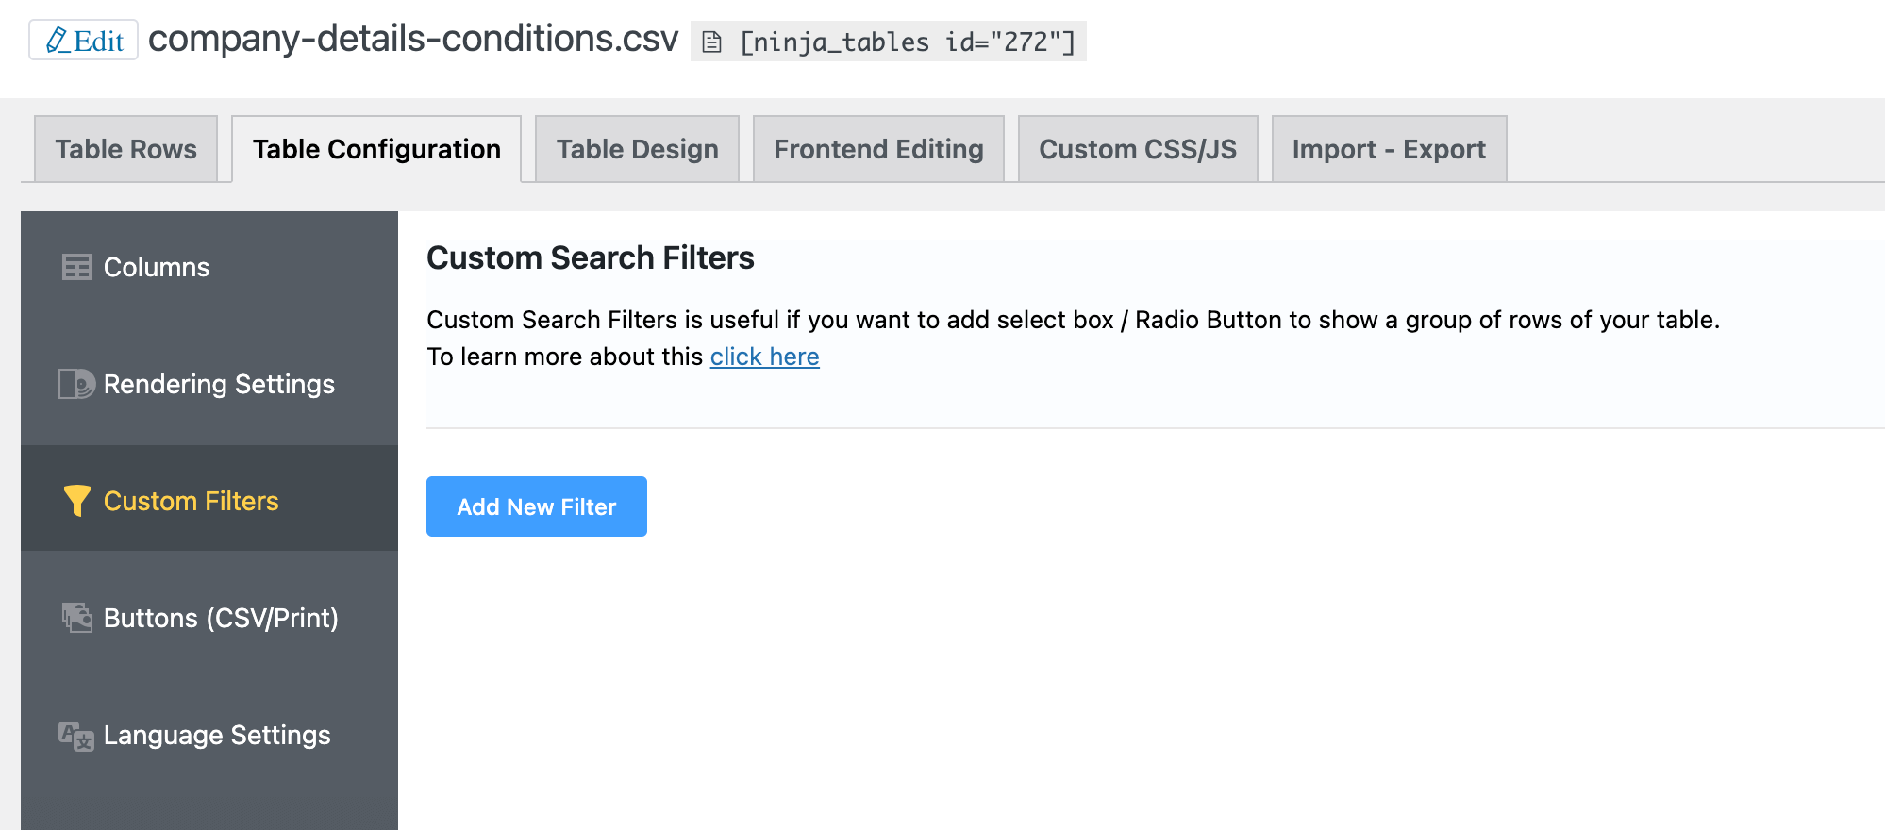Click the Rendering Settings icon
Screen dimensions: 1885x830
click(76, 384)
